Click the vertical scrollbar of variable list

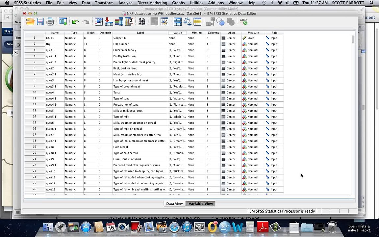click(x=353, y=39)
